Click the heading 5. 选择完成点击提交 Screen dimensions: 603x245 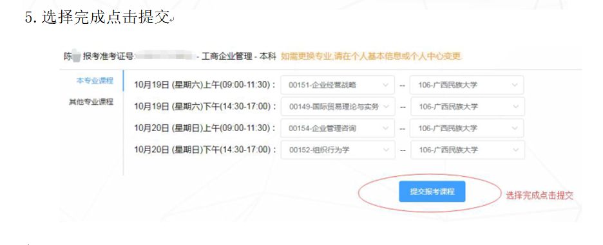coord(98,17)
